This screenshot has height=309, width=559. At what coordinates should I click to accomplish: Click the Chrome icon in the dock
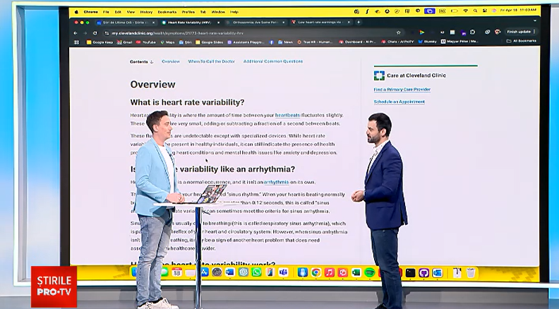[316, 272]
